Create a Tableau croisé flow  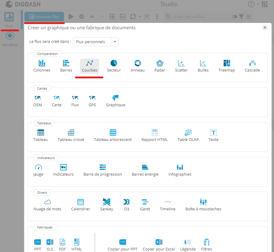[x=71, y=136]
